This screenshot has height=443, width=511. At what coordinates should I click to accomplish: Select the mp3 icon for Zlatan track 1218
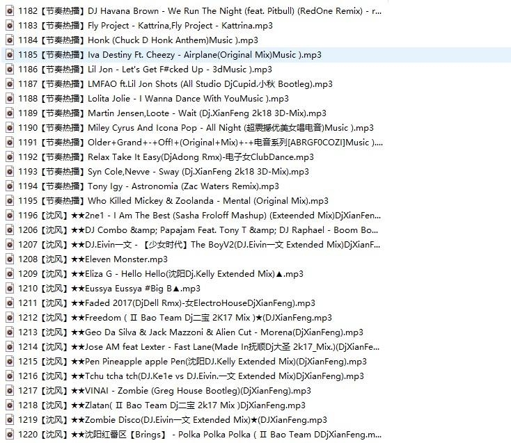click(10, 405)
